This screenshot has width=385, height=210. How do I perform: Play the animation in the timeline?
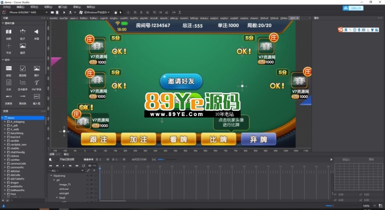click(64, 166)
